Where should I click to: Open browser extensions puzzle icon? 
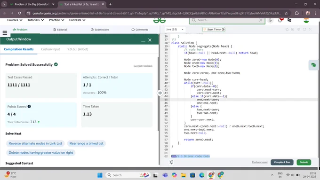(x=297, y=13)
